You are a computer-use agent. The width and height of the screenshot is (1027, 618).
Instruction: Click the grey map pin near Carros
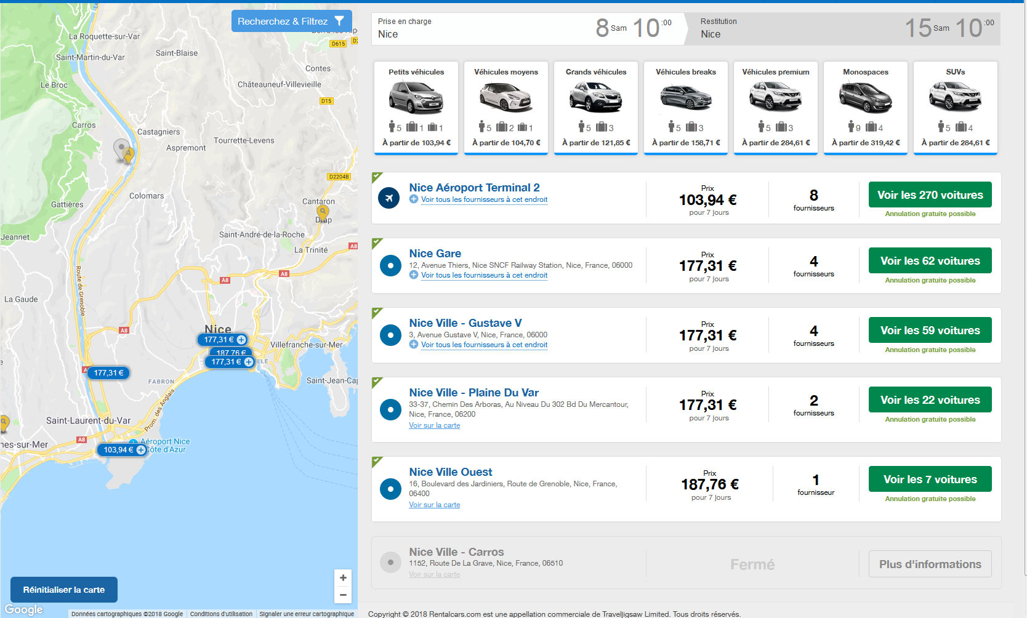[121, 150]
